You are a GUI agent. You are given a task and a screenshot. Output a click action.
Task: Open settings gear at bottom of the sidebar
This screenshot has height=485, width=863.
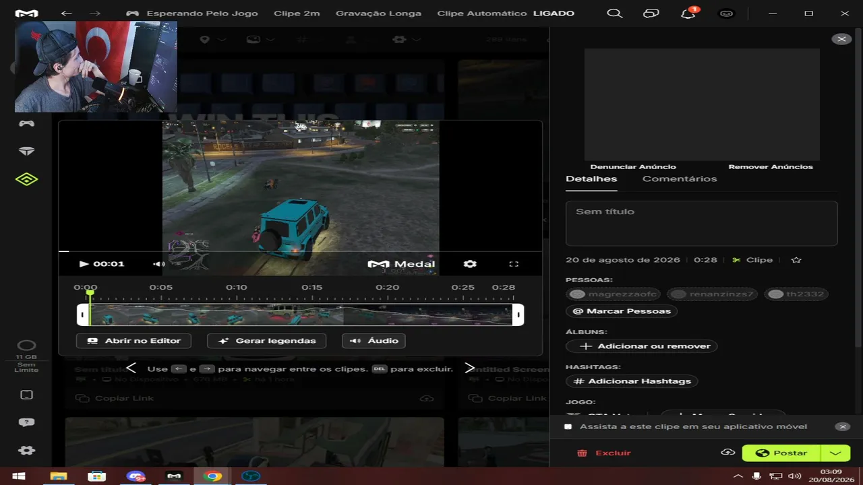coord(26,451)
